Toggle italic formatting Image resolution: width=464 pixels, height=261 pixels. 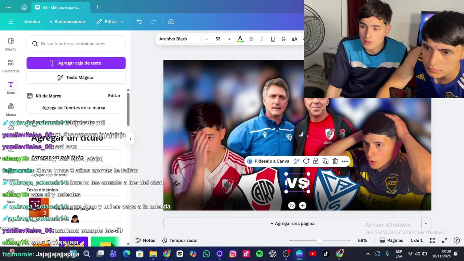(262, 39)
